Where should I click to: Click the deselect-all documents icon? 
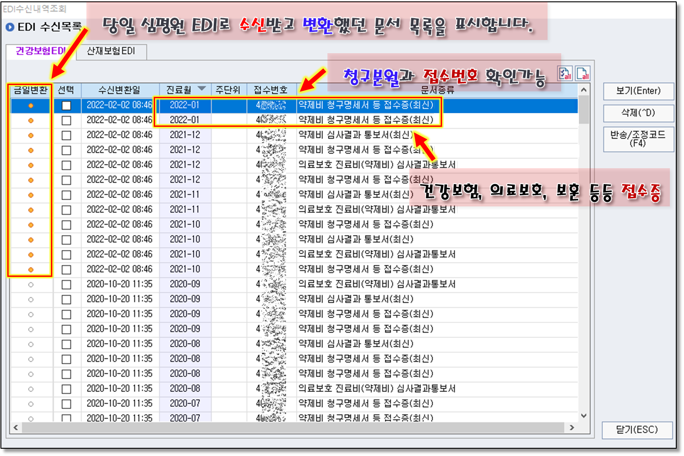coord(583,74)
